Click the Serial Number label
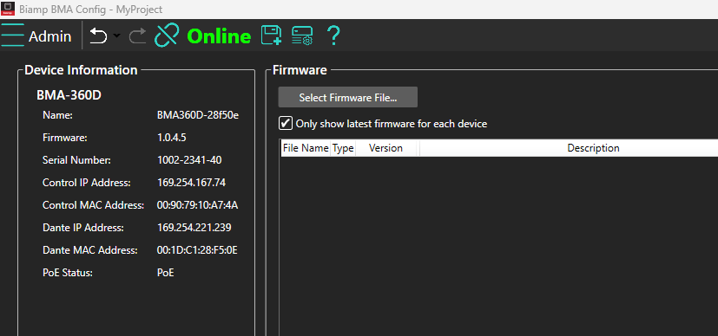 click(x=76, y=160)
